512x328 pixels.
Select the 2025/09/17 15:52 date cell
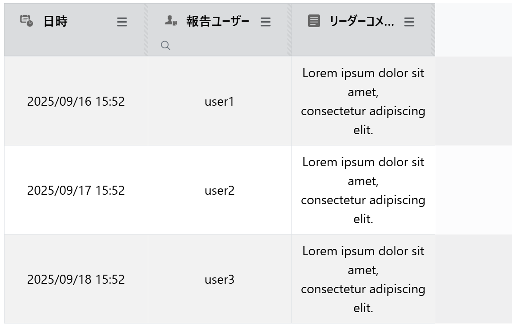click(x=76, y=190)
